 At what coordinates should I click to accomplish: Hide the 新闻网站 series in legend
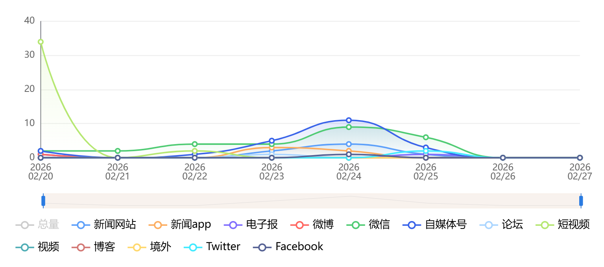104,225
